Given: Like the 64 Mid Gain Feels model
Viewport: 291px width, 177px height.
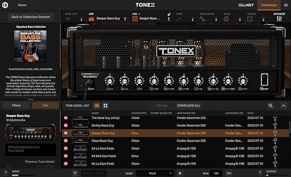Looking at the screenshot, I should click(275, 155).
